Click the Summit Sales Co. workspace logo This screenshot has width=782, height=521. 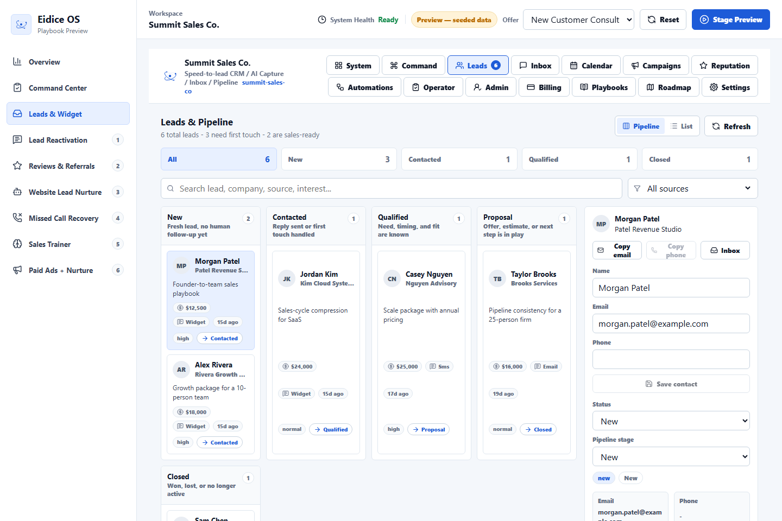[x=170, y=76]
